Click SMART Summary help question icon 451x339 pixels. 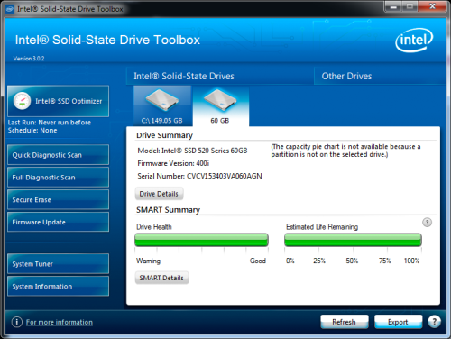click(427, 223)
